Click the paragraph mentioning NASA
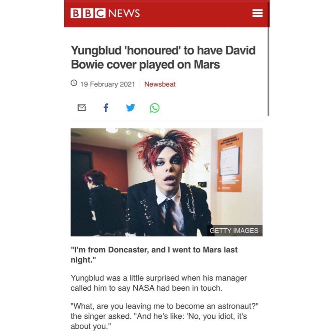The height and width of the screenshot is (334, 334). tap(159, 283)
